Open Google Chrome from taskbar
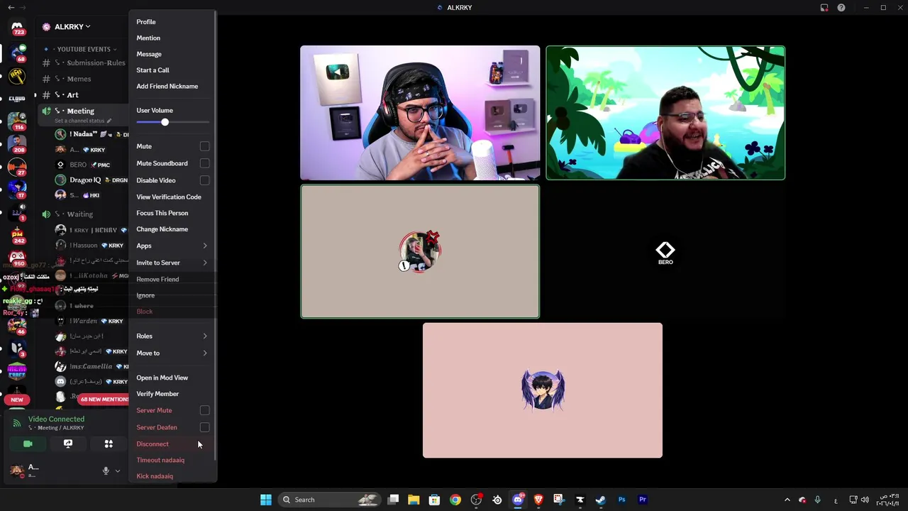The height and width of the screenshot is (511, 908). 455,500
